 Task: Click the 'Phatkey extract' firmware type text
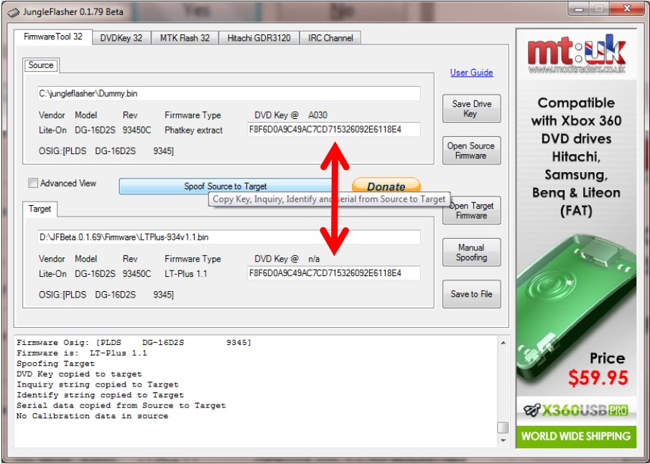[194, 130]
